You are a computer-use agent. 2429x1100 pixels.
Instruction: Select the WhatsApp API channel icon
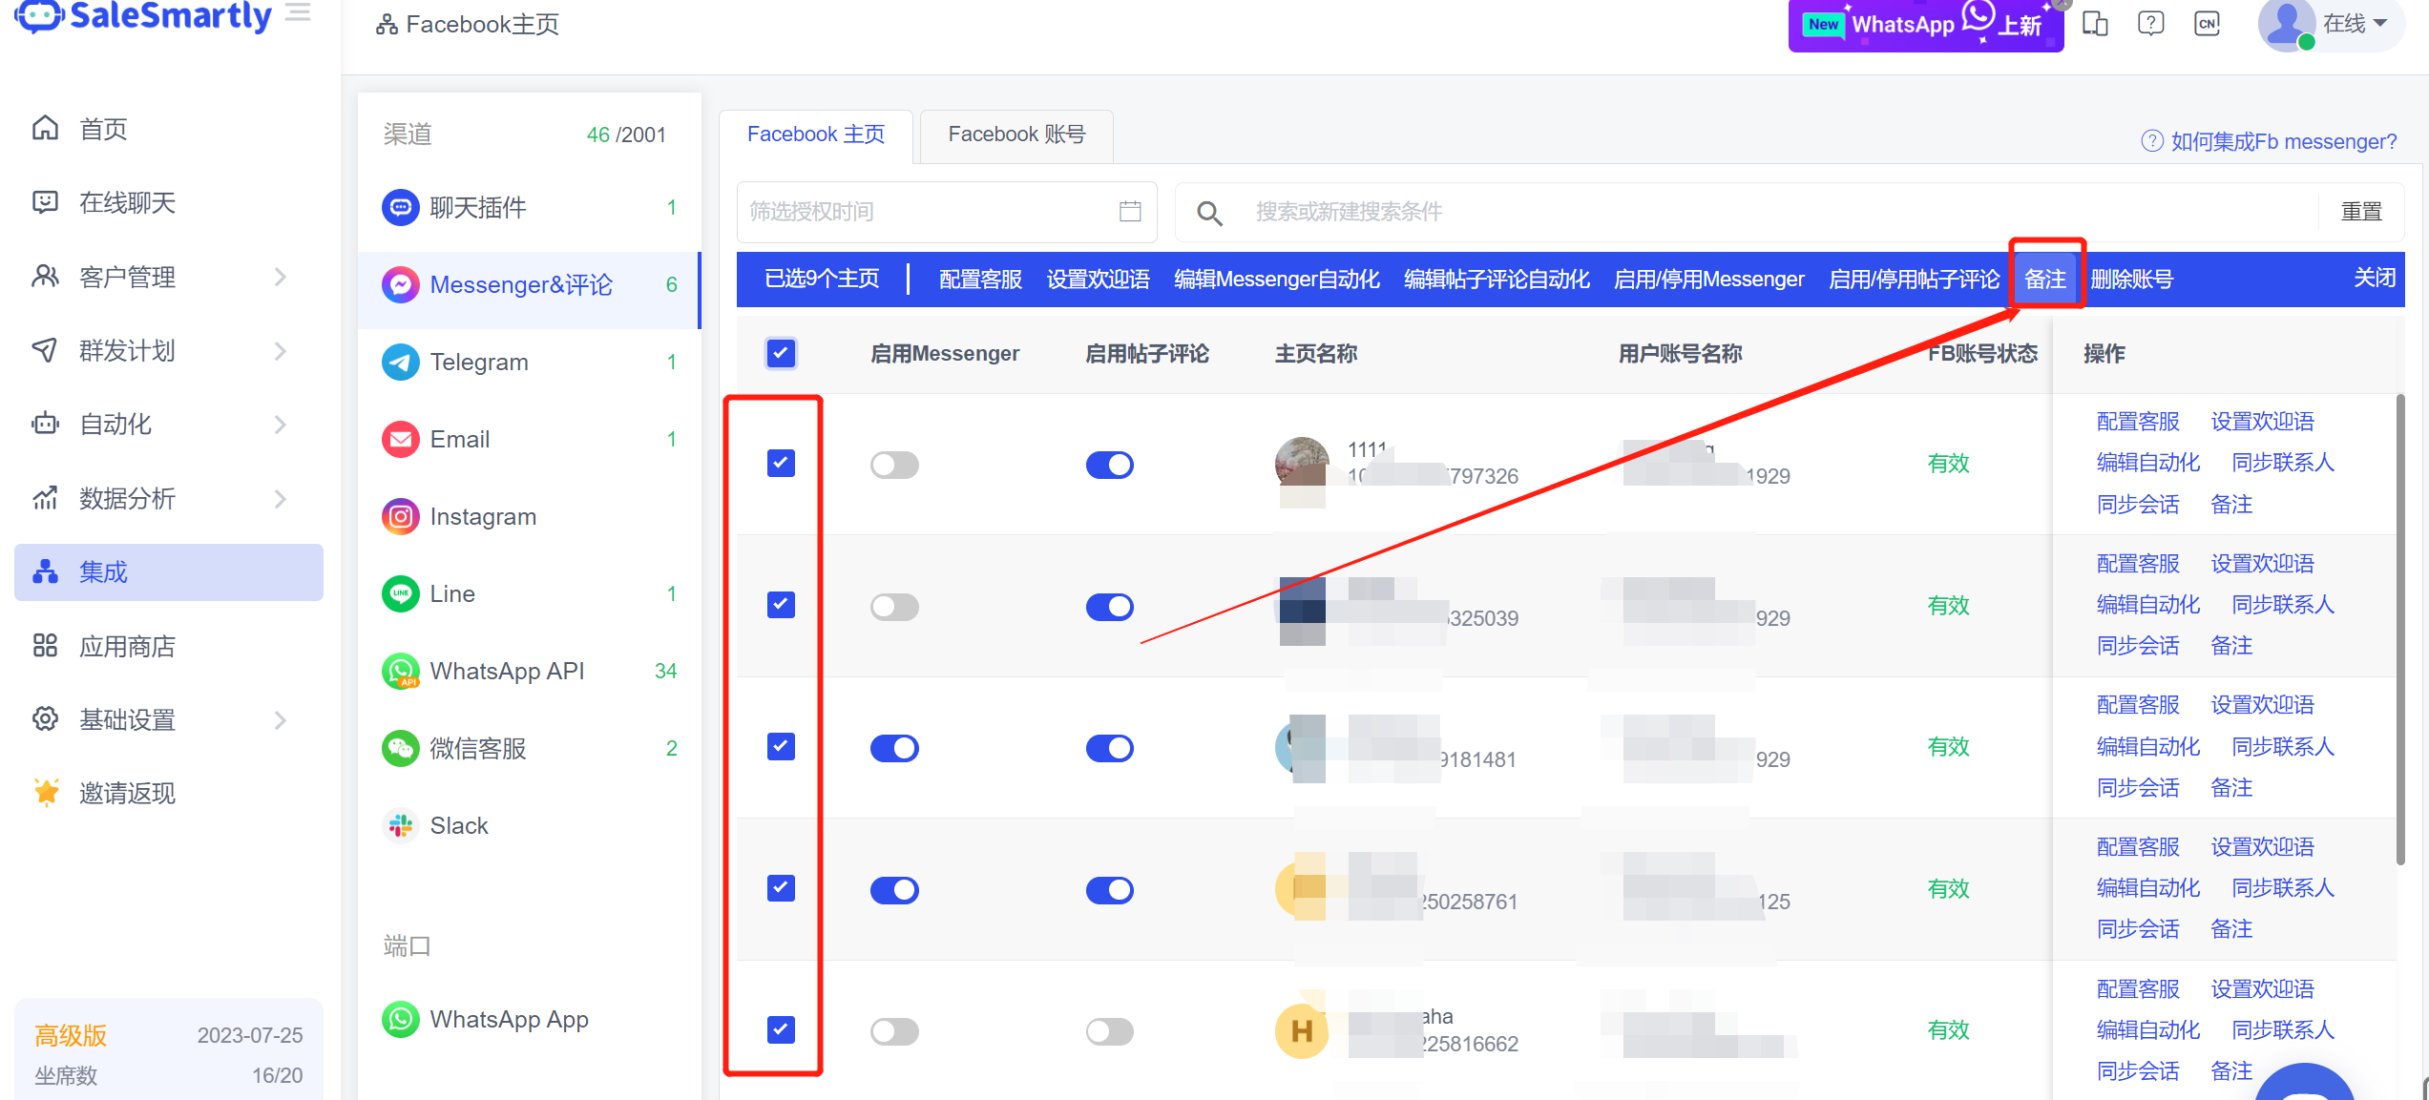pos(400,672)
